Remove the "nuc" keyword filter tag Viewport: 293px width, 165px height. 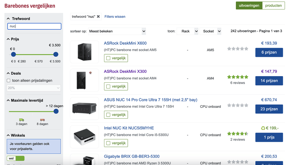(x=98, y=17)
